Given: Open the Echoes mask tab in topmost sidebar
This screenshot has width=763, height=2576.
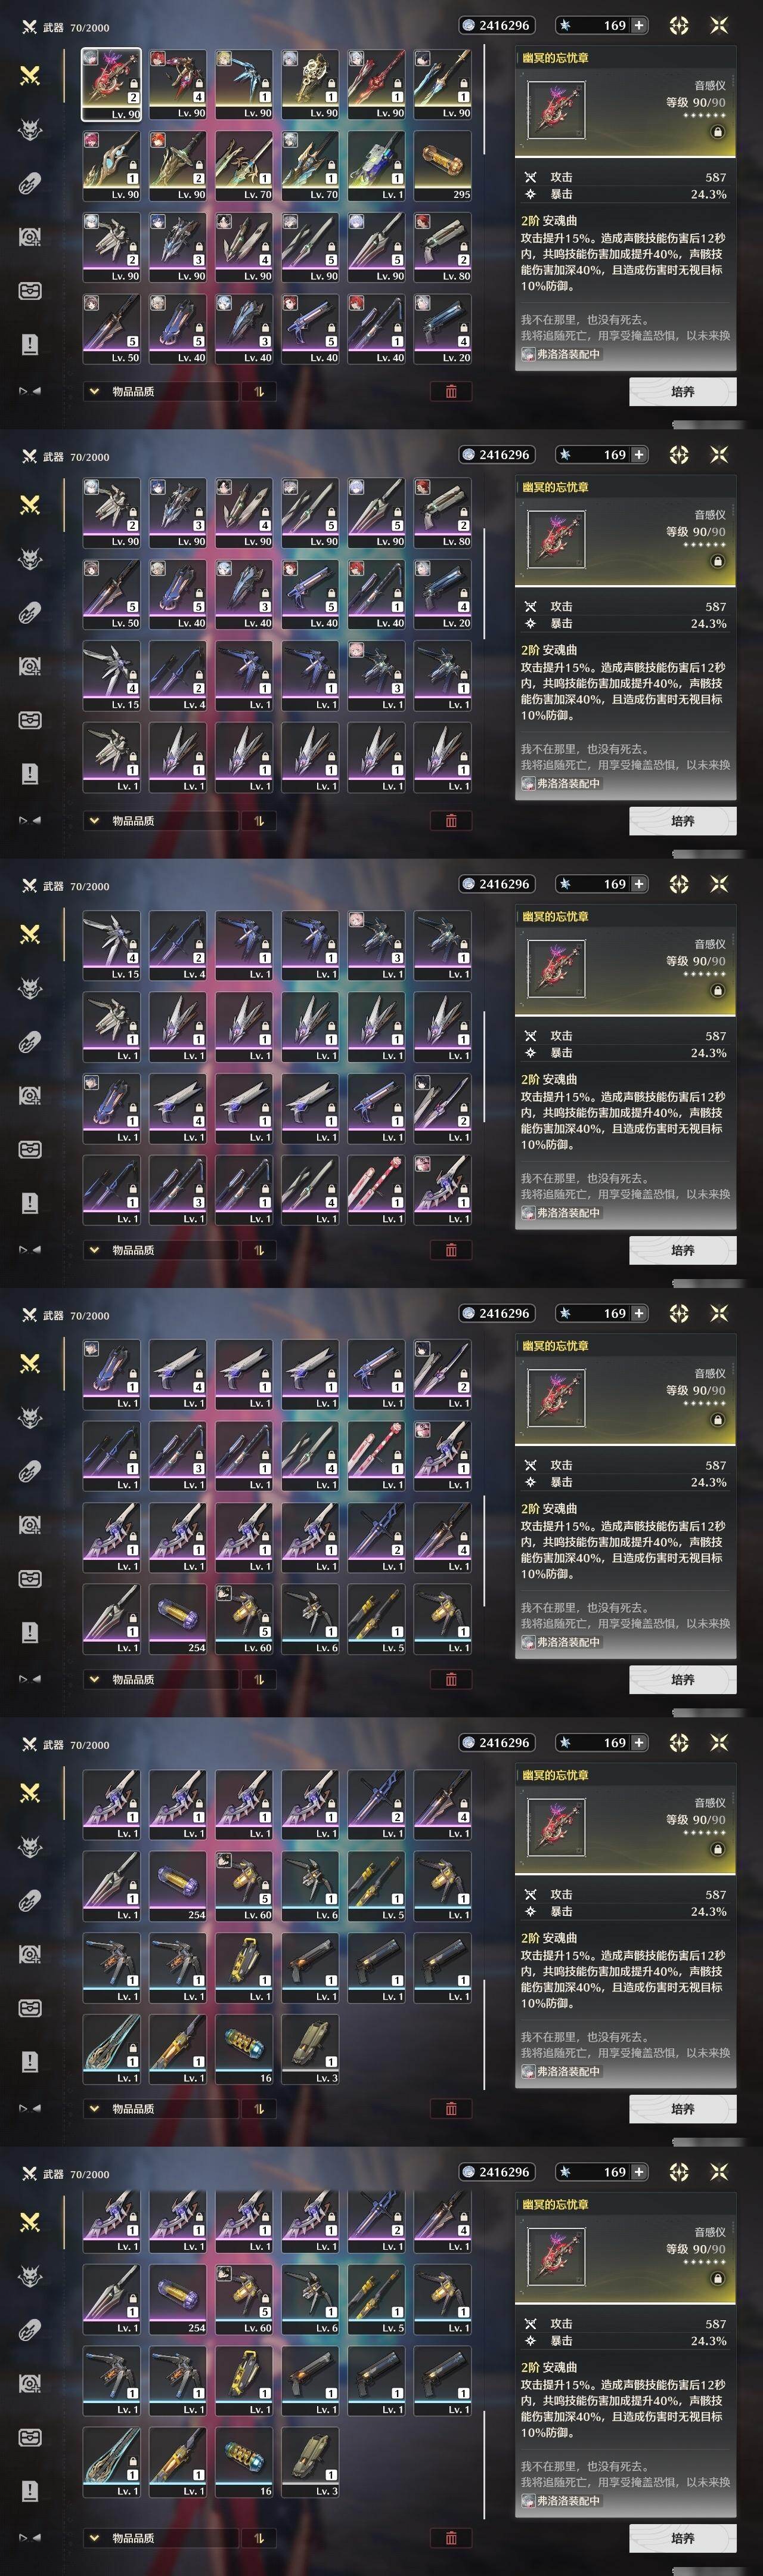Looking at the screenshot, I should point(30,129).
